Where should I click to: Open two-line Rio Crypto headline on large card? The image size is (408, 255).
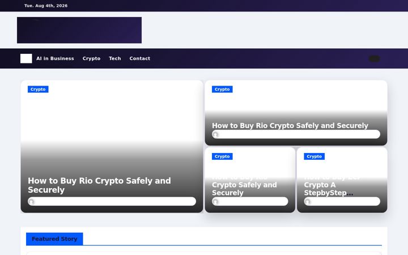(x=99, y=185)
